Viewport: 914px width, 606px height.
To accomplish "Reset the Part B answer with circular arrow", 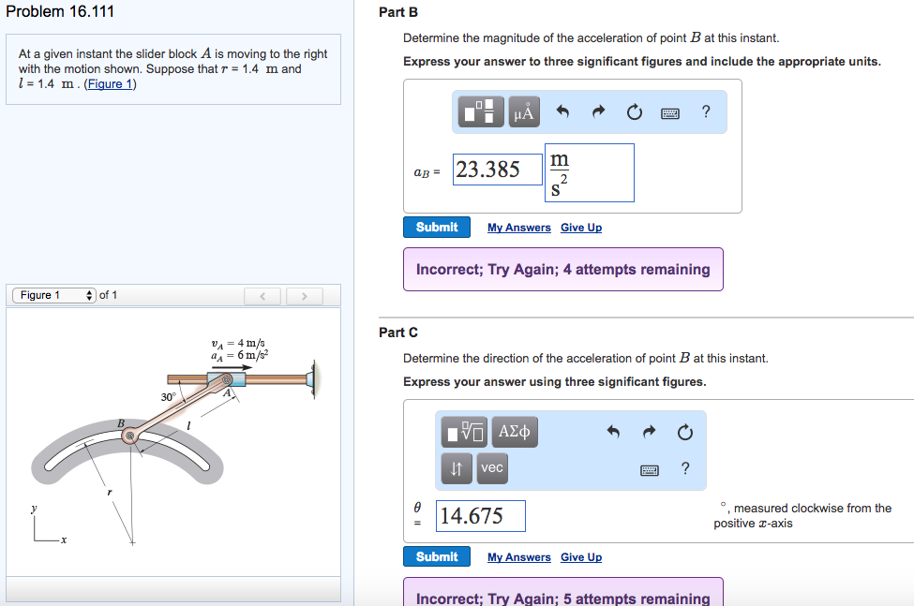I will (x=635, y=111).
